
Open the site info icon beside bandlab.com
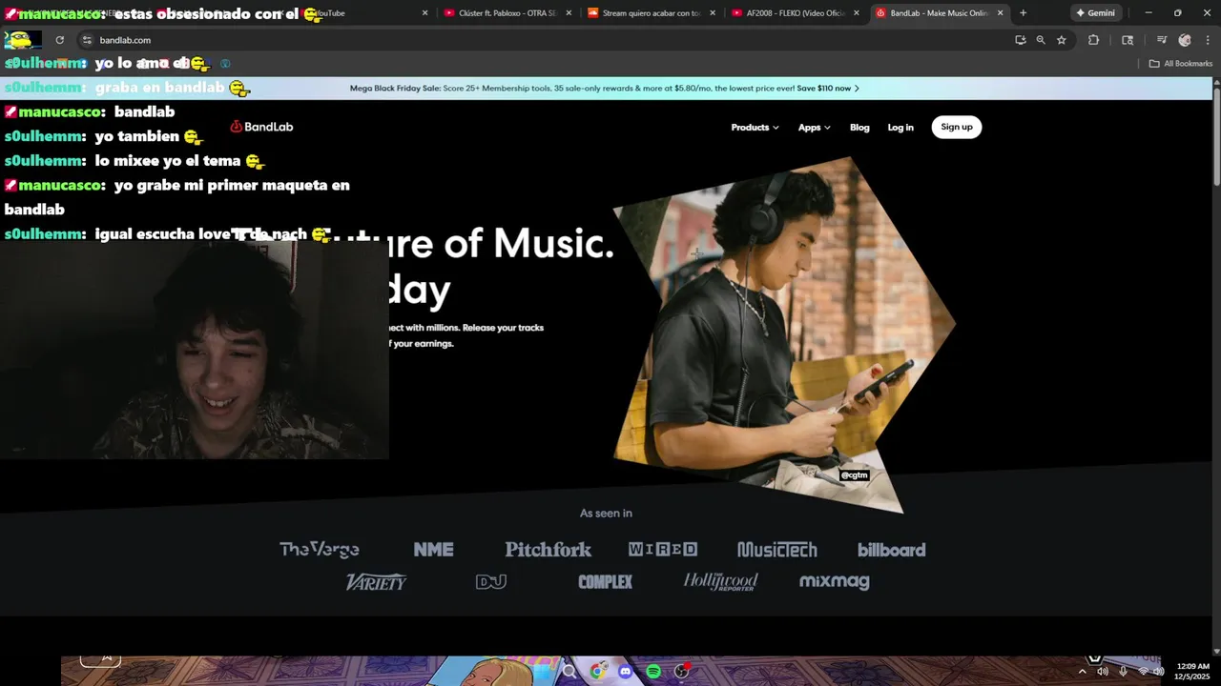click(87, 40)
